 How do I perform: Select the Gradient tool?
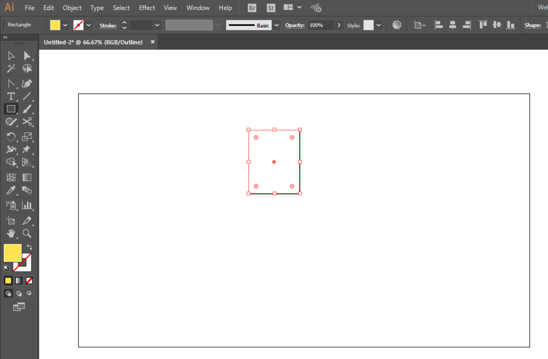27,177
